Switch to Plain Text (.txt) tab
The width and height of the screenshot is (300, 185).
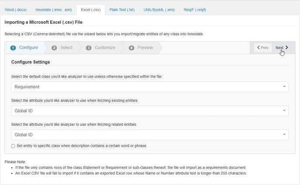click(x=122, y=10)
